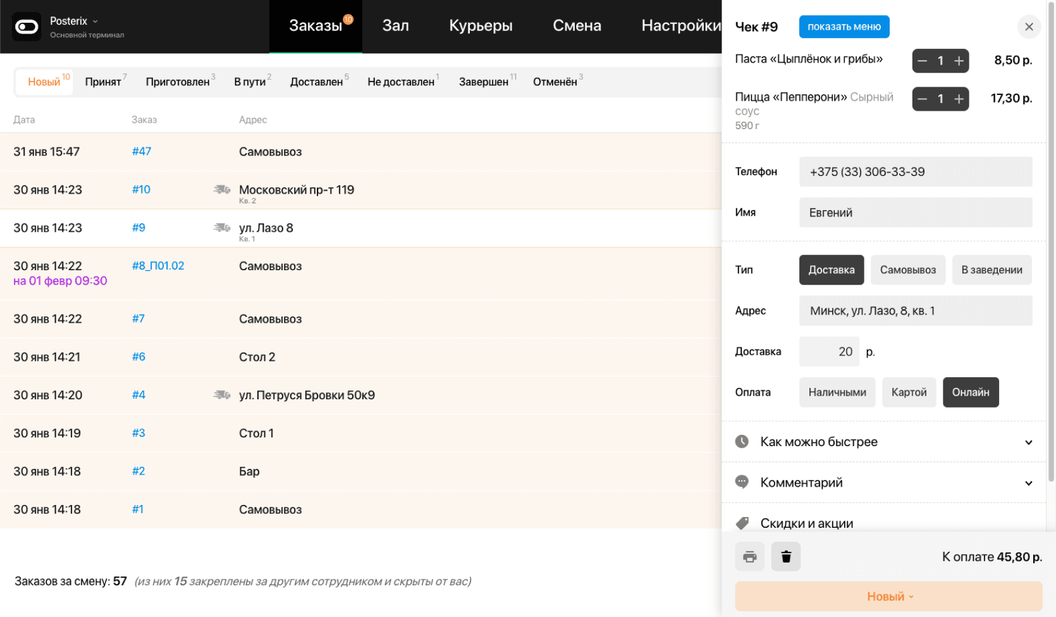This screenshot has height=617, width=1056.
Task: Show Отменён orders
Action: (x=555, y=82)
